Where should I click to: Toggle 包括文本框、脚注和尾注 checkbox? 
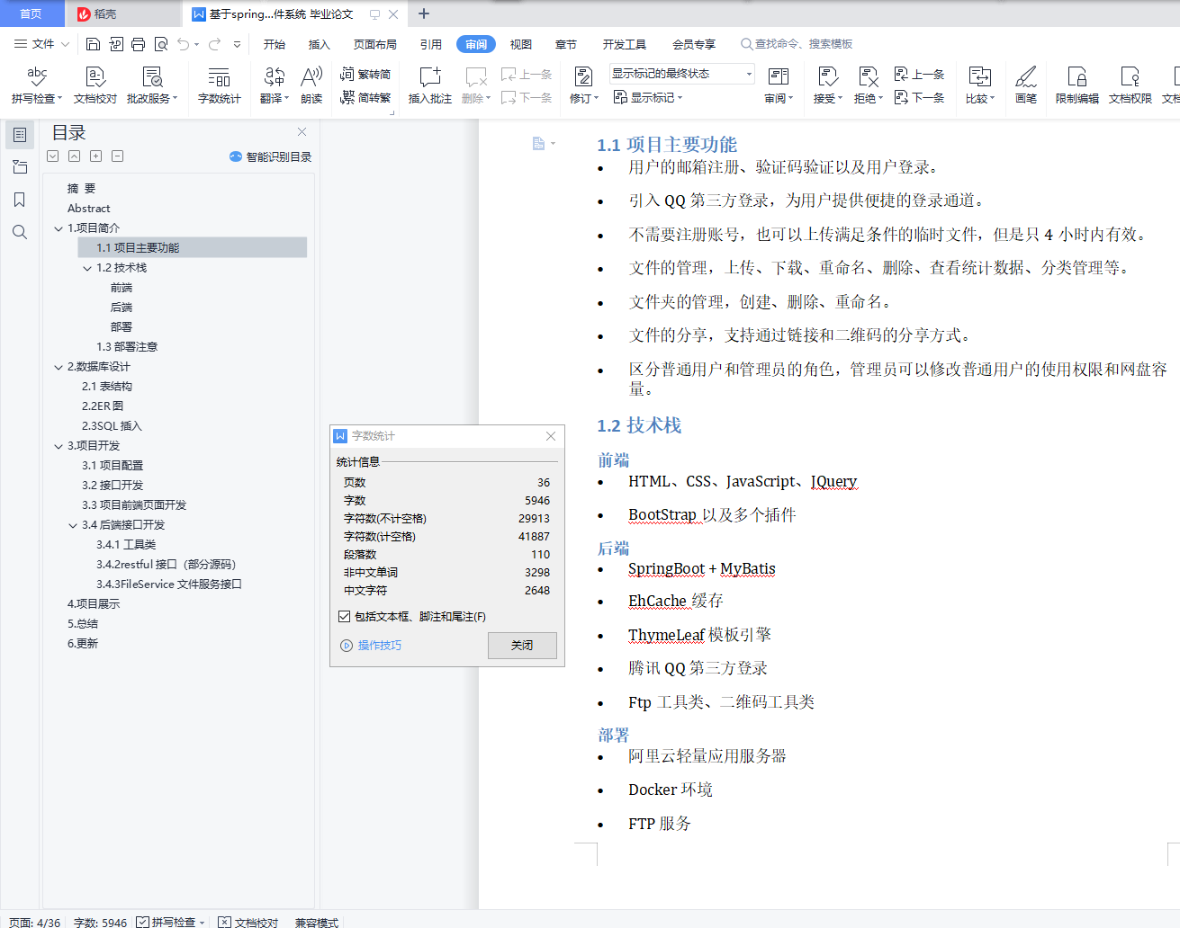coord(344,617)
